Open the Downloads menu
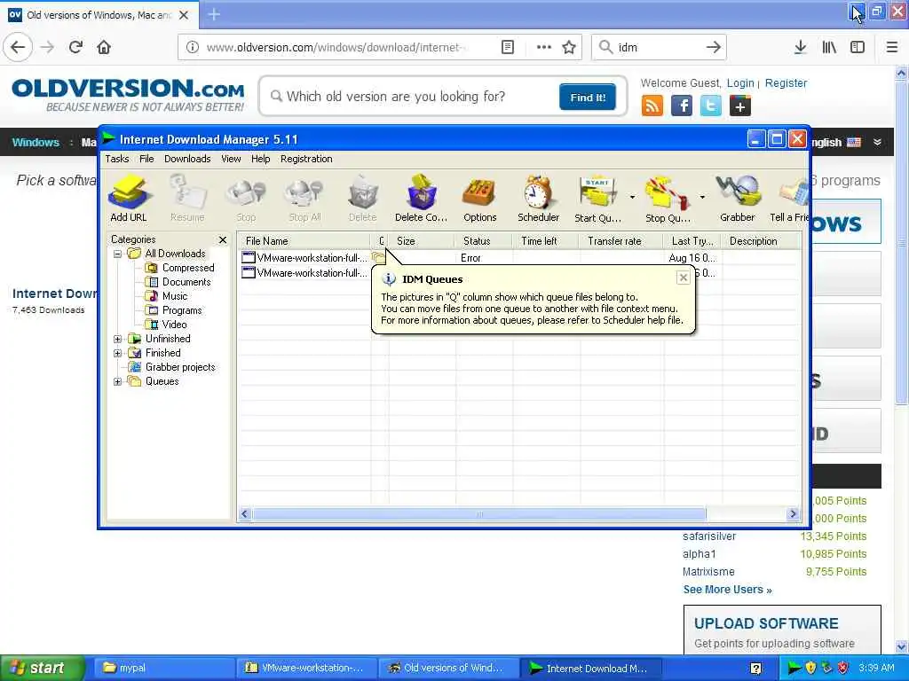This screenshot has height=681, width=909. coord(187,159)
